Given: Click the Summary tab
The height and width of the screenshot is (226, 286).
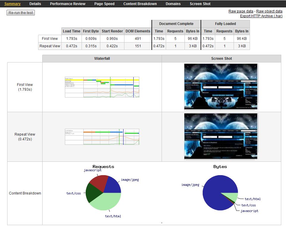Looking at the screenshot, I should point(12,4).
